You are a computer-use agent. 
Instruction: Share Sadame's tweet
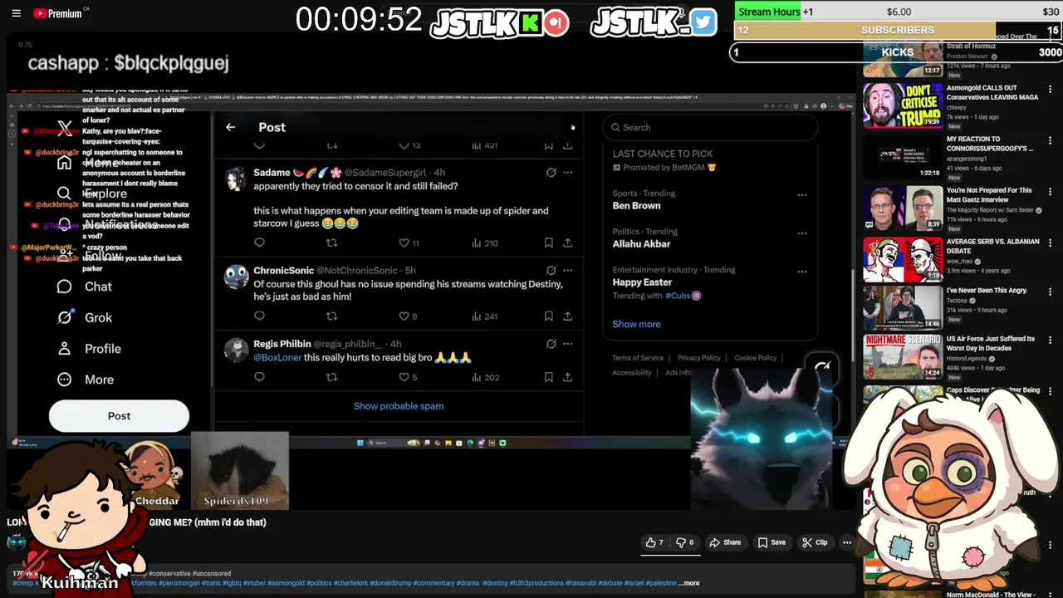point(567,243)
